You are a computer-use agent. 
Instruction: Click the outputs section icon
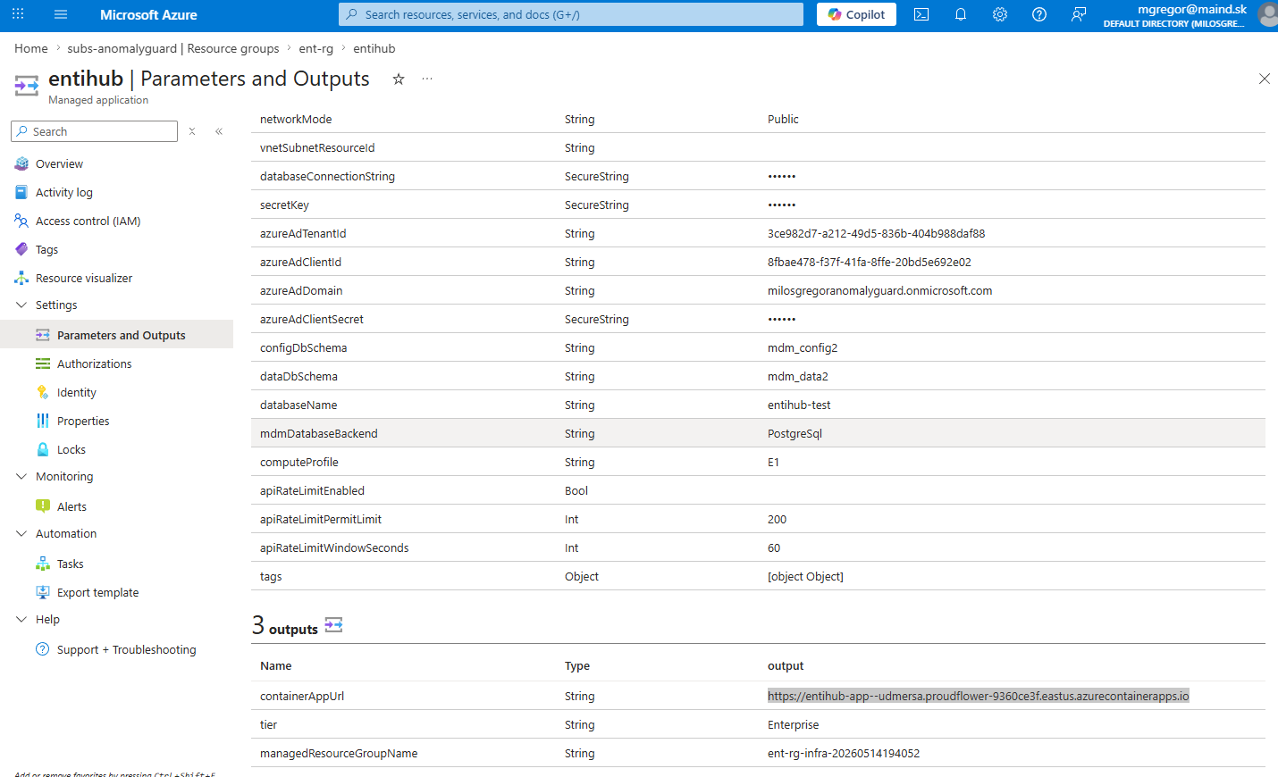coord(333,625)
